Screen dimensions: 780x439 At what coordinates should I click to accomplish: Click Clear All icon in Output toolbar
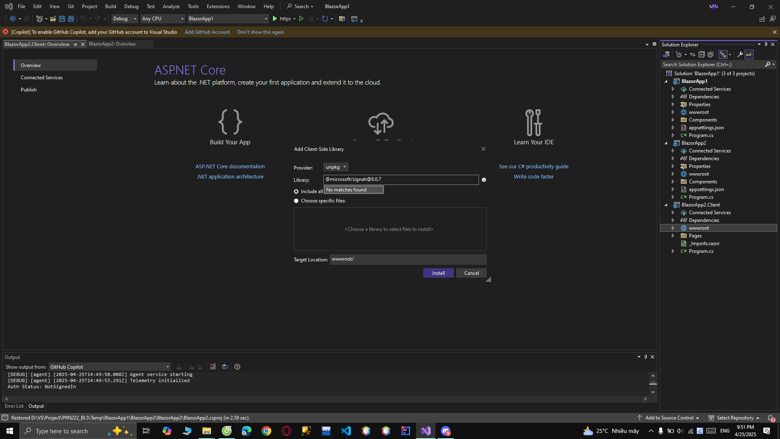click(x=213, y=367)
